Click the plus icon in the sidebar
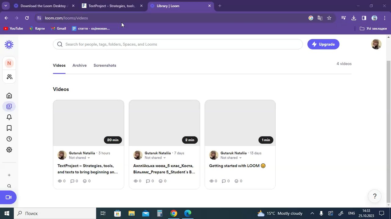391x219 pixels. point(9,175)
